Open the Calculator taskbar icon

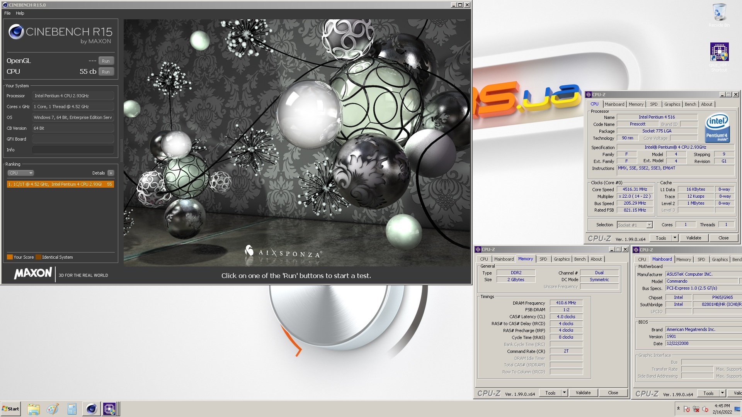72,409
